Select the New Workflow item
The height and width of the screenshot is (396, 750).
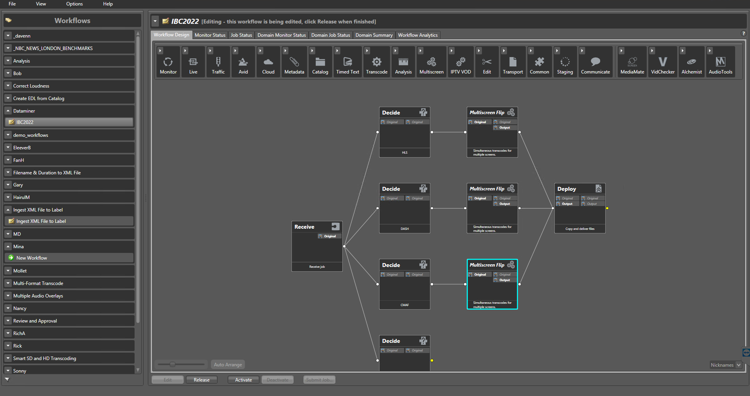69,258
